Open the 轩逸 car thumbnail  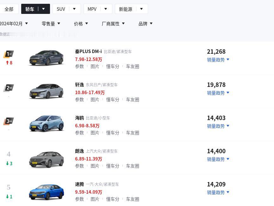click(x=46, y=91)
